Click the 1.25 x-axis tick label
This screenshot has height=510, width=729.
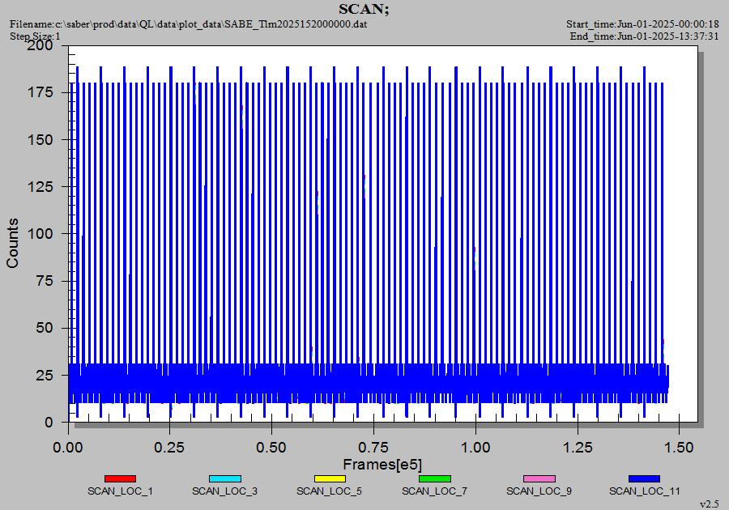point(578,448)
